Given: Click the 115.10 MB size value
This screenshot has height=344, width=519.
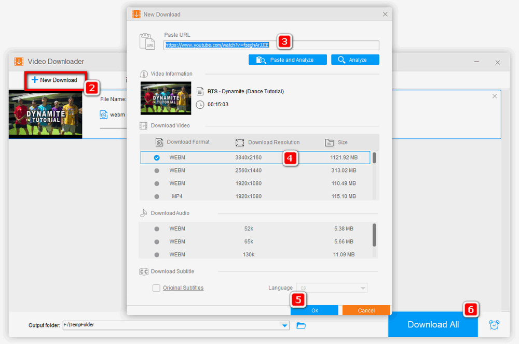Looking at the screenshot, I should [x=344, y=196].
